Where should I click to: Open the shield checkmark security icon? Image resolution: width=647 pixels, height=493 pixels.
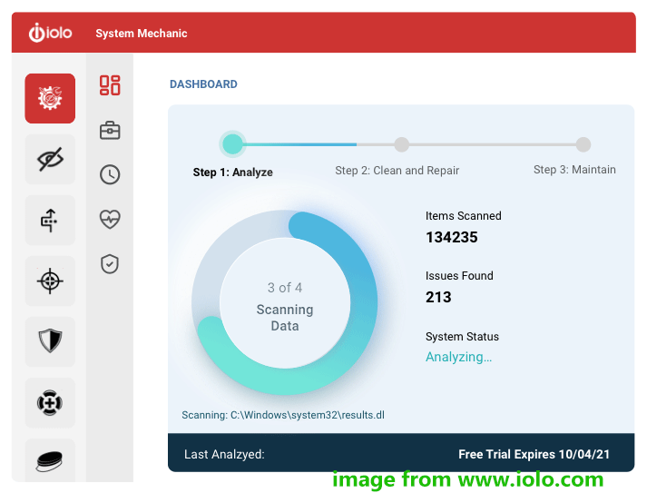pyautogui.click(x=110, y=264)
